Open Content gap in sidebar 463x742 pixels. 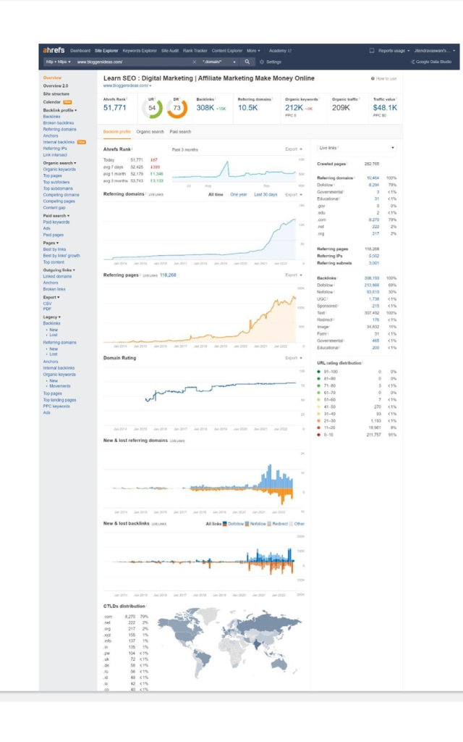coord(54,207)
